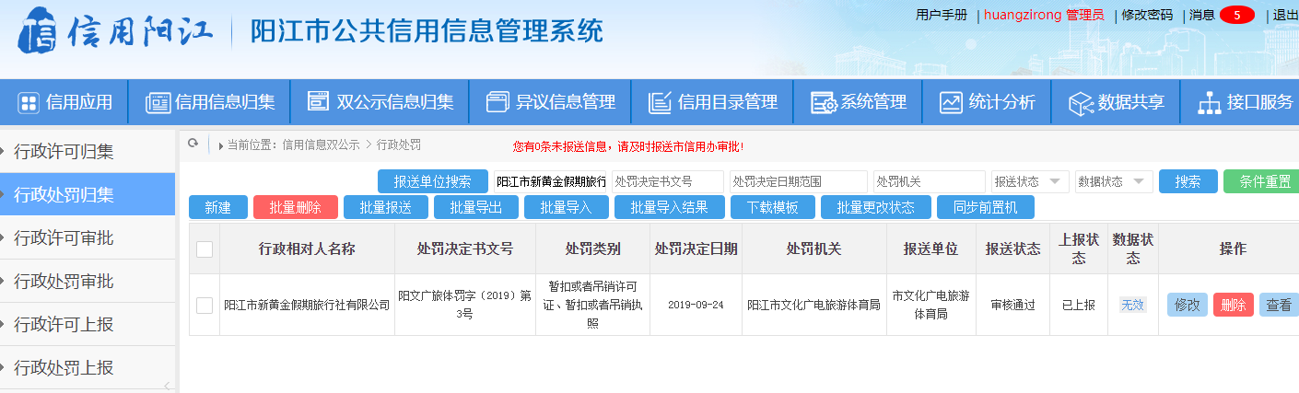
Task: Click the 系统管理 gear icon
Action: (x=823, y=103)
